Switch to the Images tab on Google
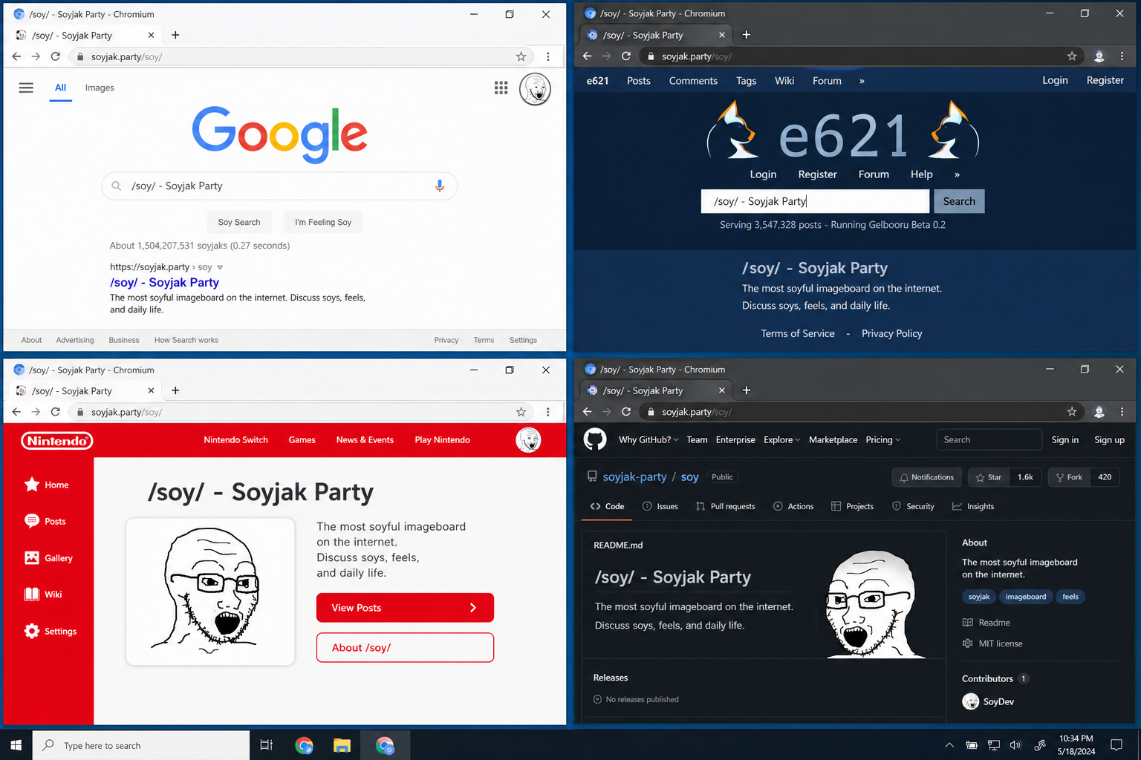Image resolution: width=1141 pixels, height=760 pixels. (x=100, y=88)
